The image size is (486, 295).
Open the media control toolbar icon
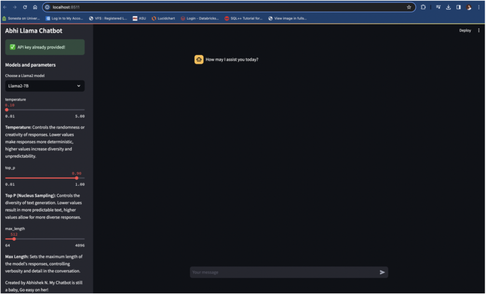pos(438,7)
